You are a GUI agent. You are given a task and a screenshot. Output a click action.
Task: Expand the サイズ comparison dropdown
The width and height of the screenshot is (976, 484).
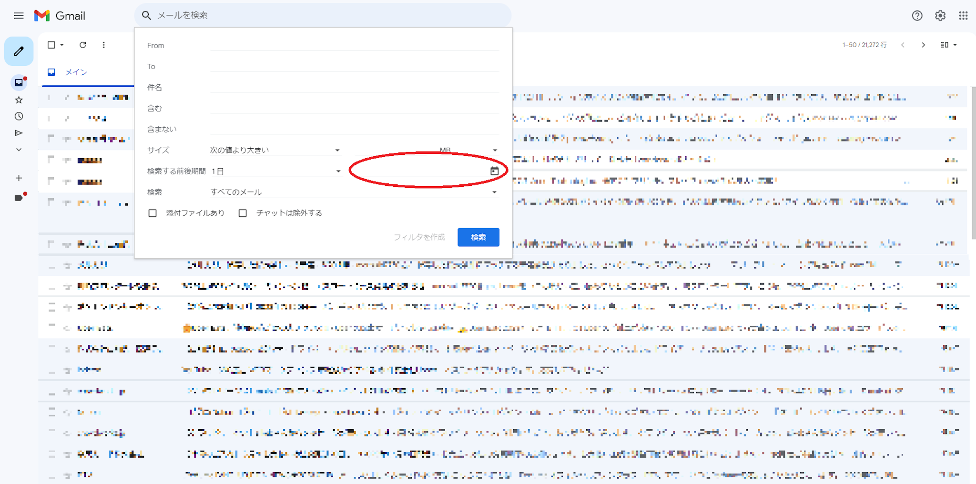pyautogui.click(x=275, y=150)
